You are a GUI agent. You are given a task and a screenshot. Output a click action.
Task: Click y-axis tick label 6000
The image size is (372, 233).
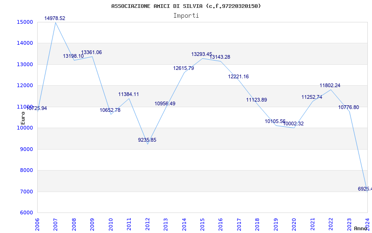click(26, 213)
